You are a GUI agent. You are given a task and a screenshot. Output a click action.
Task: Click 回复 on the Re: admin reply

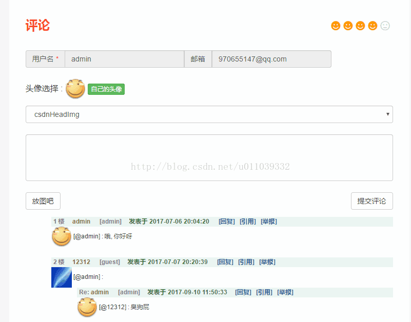(243, 292)
